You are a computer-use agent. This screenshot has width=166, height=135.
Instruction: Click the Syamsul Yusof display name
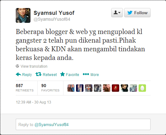(x=54, y=13)
